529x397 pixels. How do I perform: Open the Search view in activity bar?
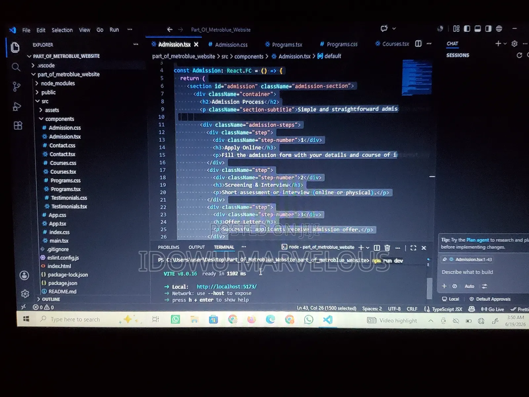[16, 67]
